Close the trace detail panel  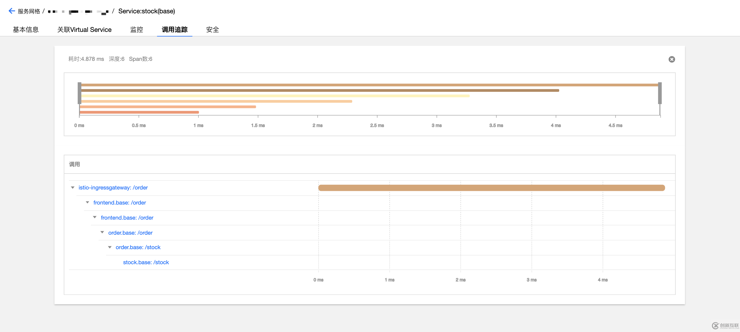pyautogui.click(x=672, y=59)
